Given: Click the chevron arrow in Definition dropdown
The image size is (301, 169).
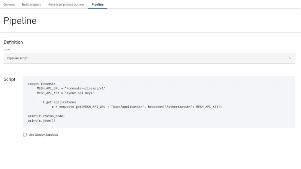Looking at the screenshot, I should click(x=290, y=58).
